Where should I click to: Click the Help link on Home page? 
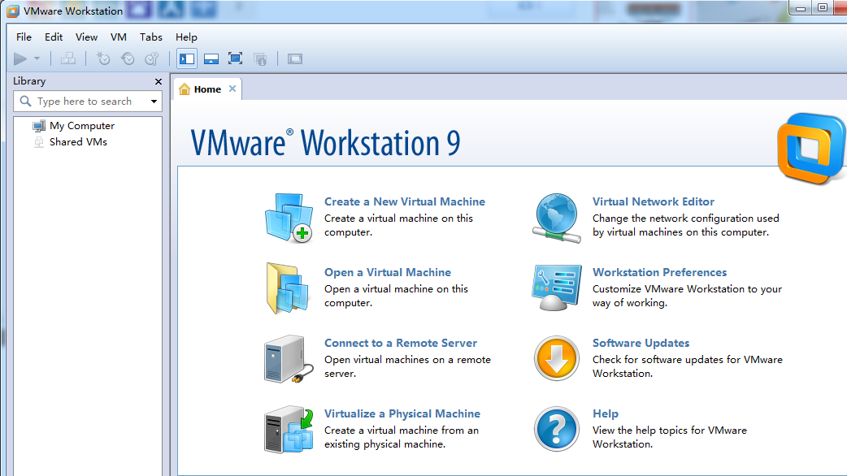[605, 413]
